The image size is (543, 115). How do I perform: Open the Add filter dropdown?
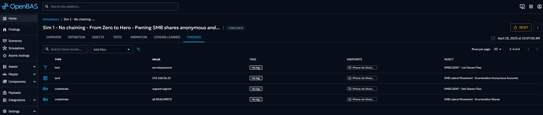coord(112,49)
